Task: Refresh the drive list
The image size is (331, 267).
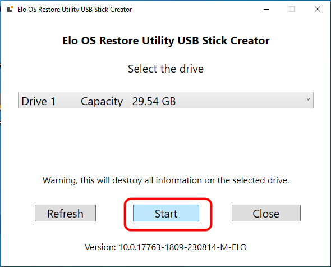Action: (65, 213)
